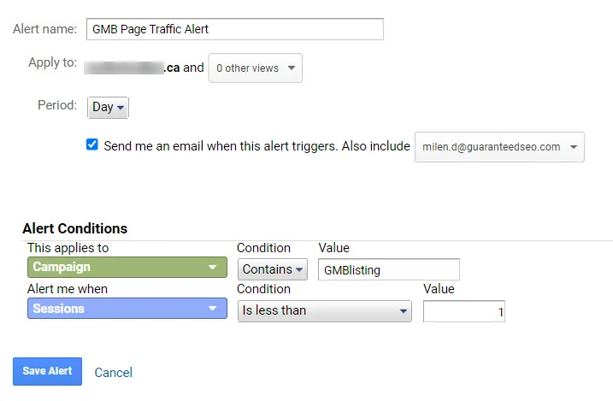This screenshot has width=613, height=401.
Task: Expand the Period 'Day' dropdown
Action: 109,108
